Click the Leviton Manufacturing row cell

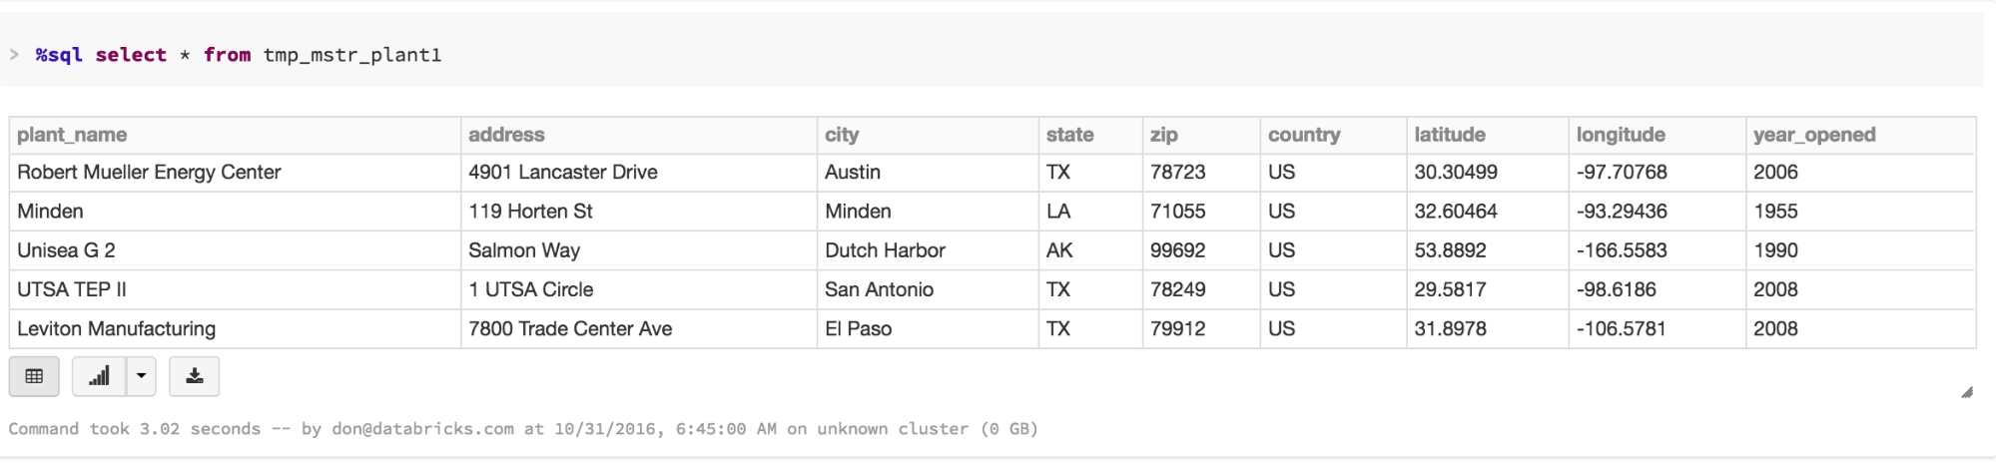[116, 328]
